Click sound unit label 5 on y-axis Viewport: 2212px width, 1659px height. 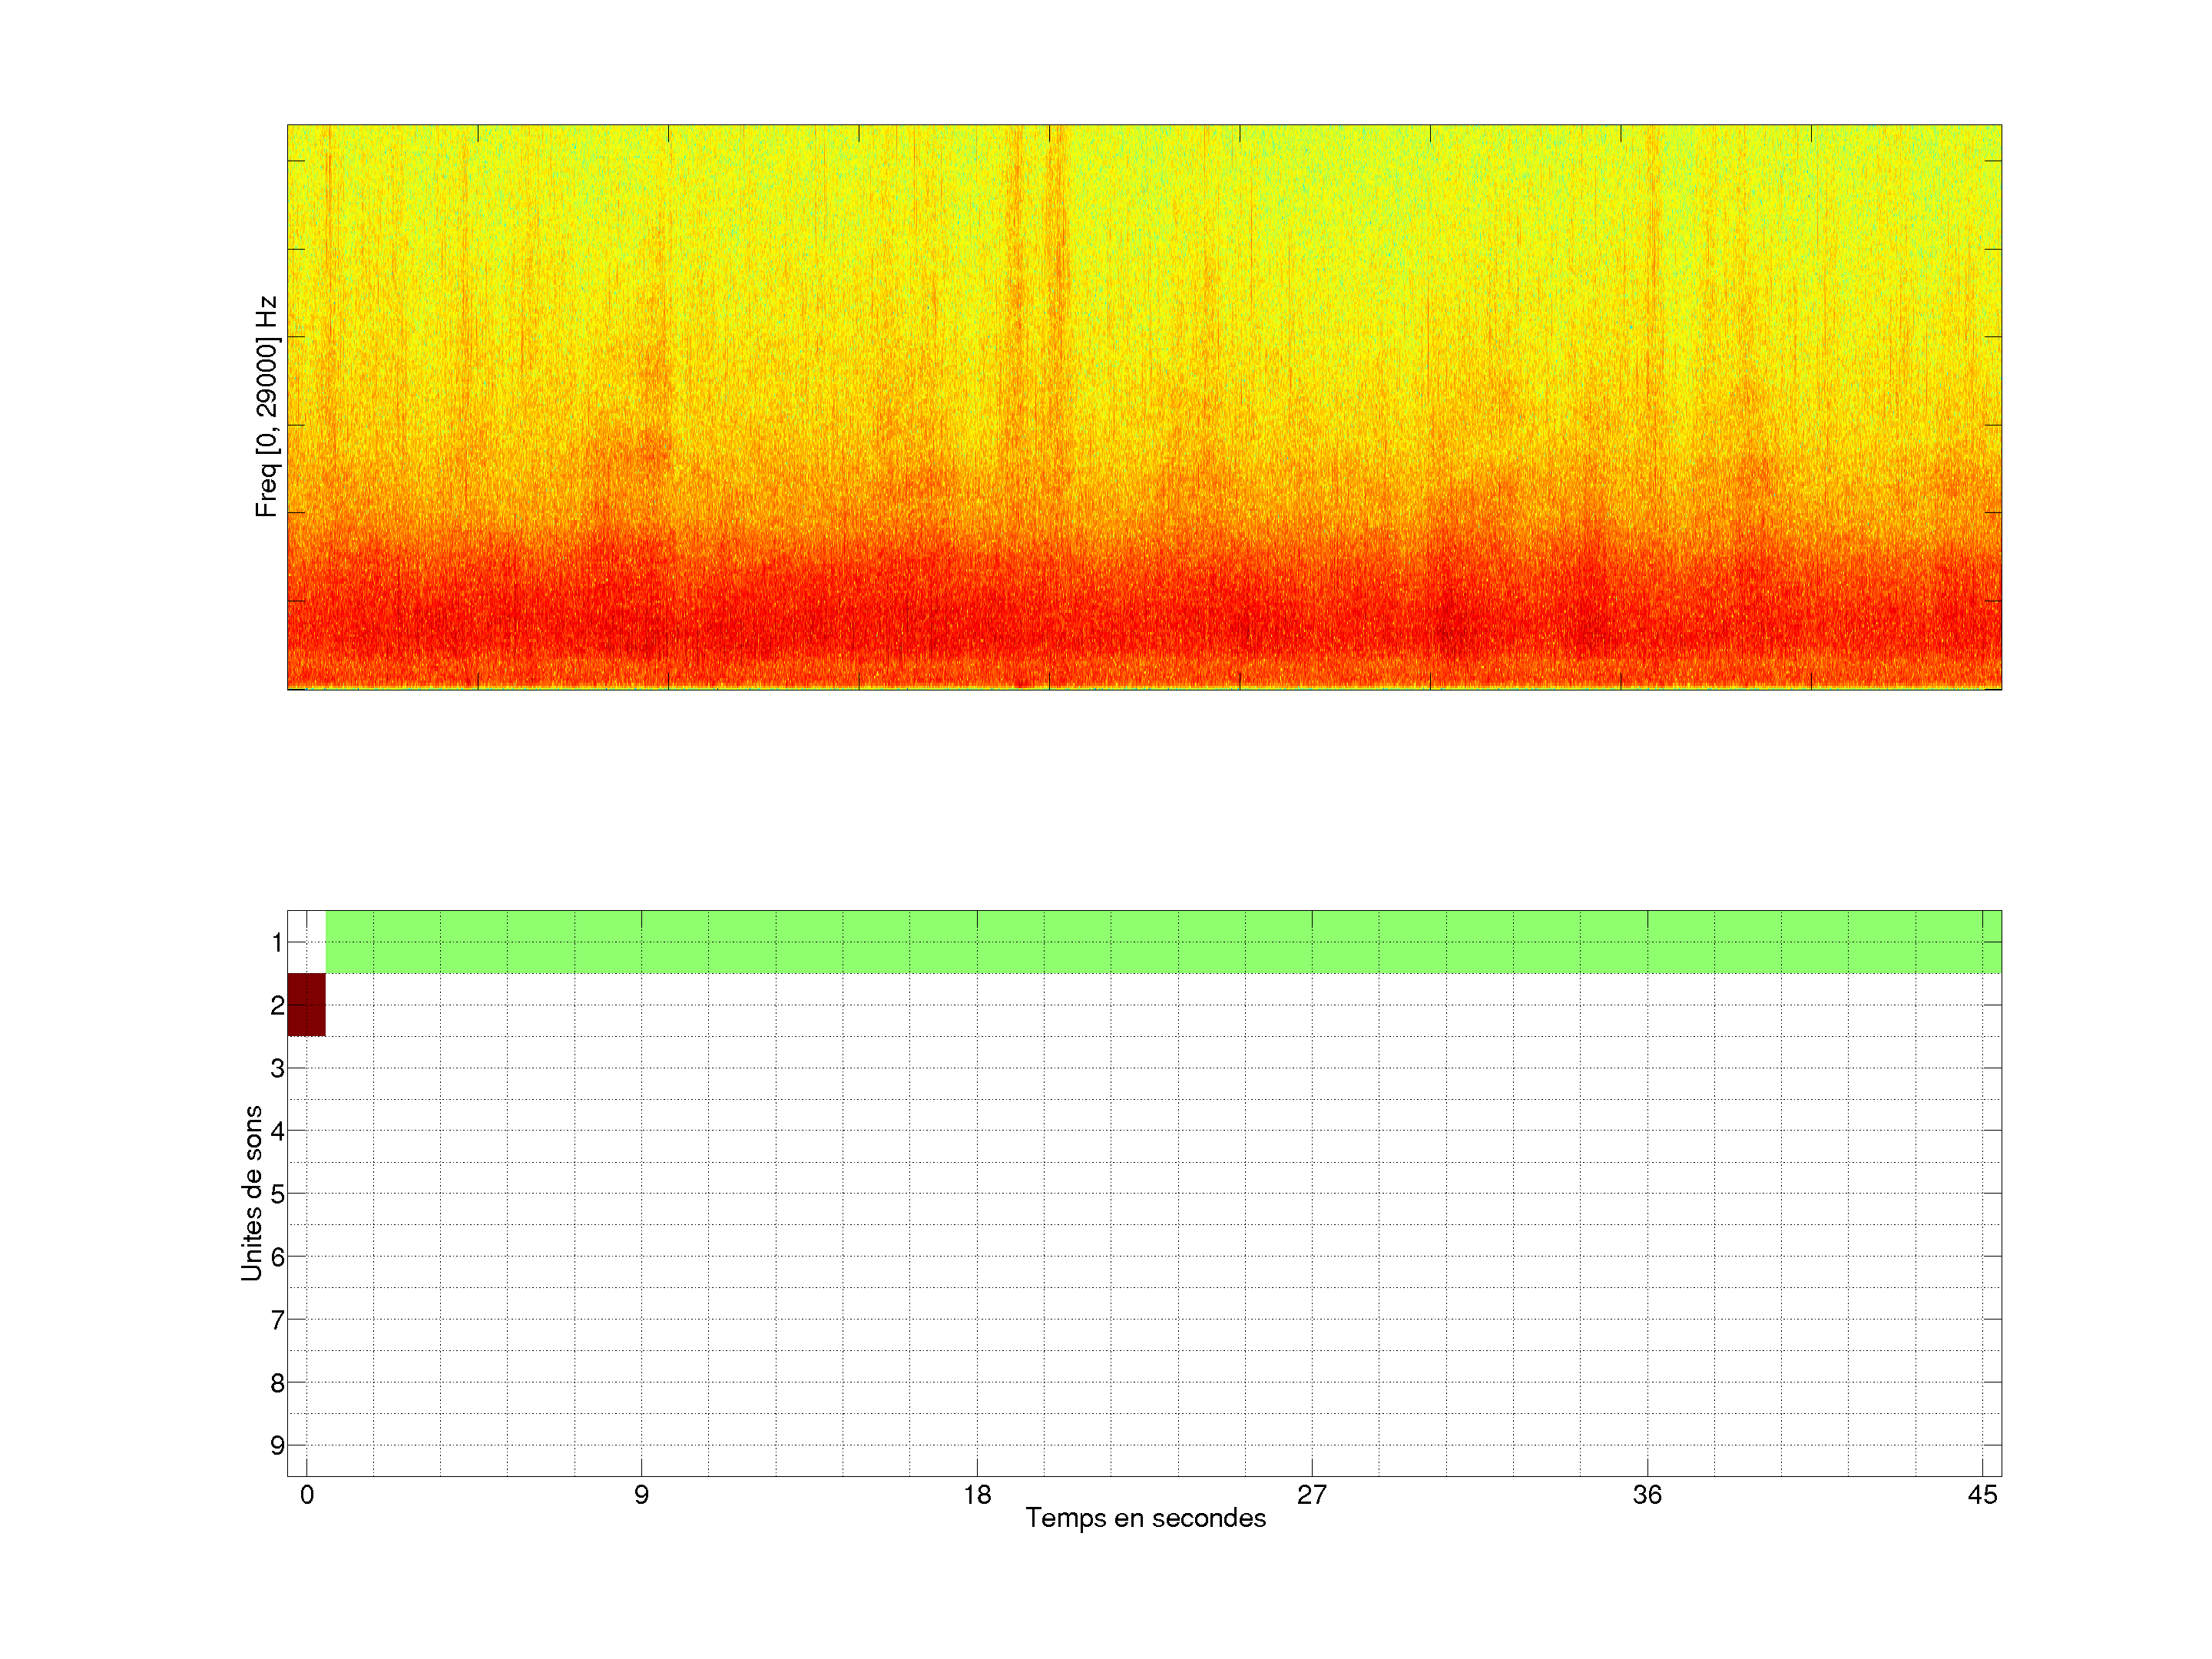click(277, 1194)
